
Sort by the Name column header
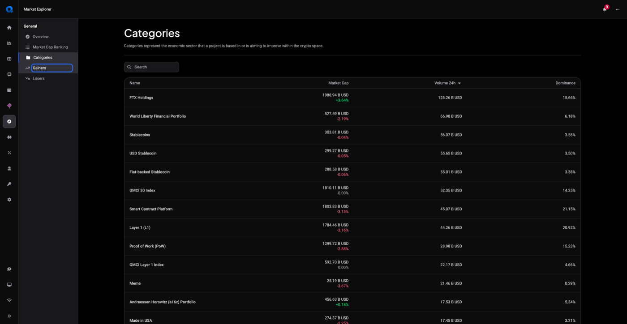[135, 83]
